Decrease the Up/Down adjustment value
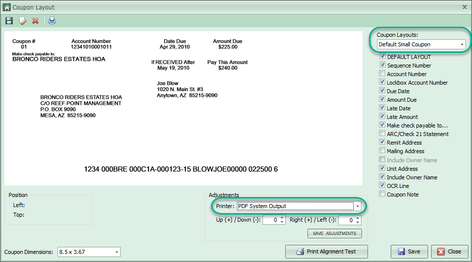 pos(282,222)
